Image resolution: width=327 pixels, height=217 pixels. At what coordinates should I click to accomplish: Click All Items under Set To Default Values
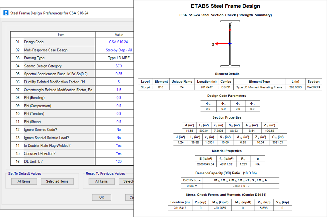24,181
